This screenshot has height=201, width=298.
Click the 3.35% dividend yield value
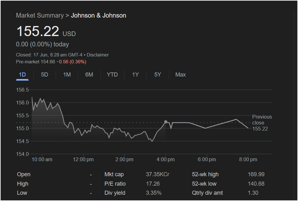154,193
